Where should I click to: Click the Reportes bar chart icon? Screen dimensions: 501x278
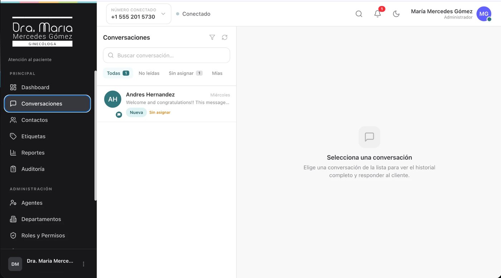point(13,153)
